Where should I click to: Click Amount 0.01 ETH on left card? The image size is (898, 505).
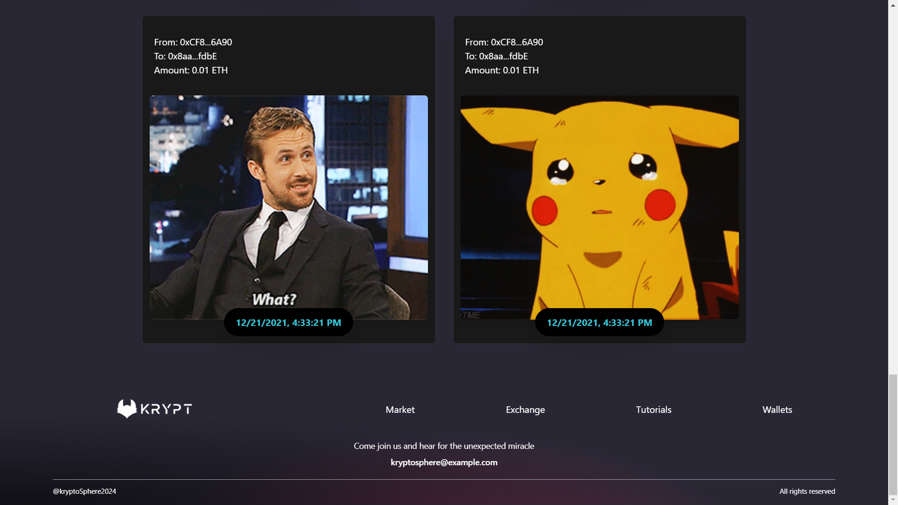click(x=191, y=70)
